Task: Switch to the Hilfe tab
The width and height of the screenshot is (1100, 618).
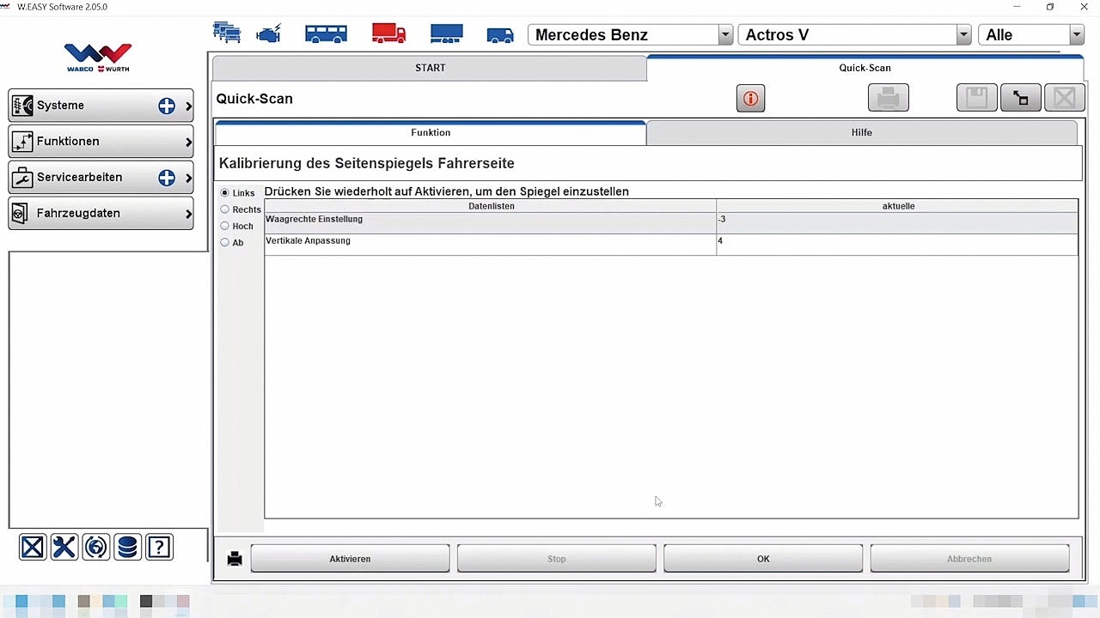Action: (x=861, y=133)
